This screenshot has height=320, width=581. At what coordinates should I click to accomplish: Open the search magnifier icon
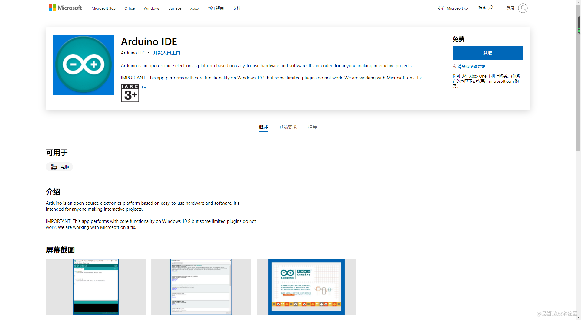coord(491,8)
